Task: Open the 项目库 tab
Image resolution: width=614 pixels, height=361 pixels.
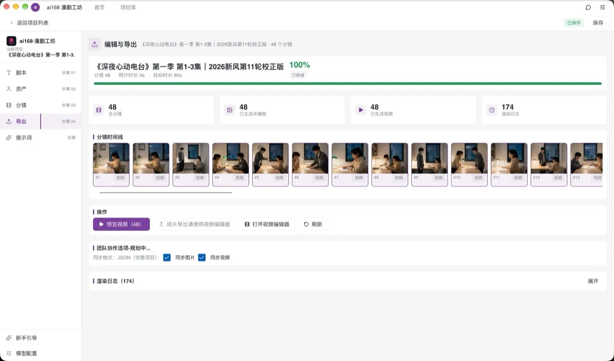Action: pyautogui.click(x=128, y=7)
